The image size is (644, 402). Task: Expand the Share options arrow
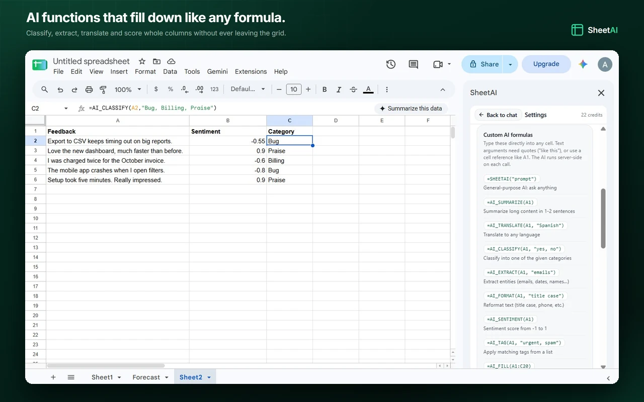point(510,64)
